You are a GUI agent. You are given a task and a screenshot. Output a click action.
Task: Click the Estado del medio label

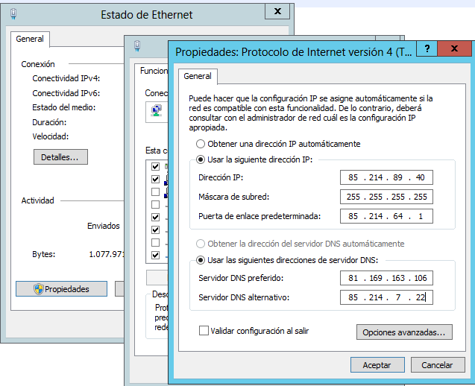coord(63,107)
